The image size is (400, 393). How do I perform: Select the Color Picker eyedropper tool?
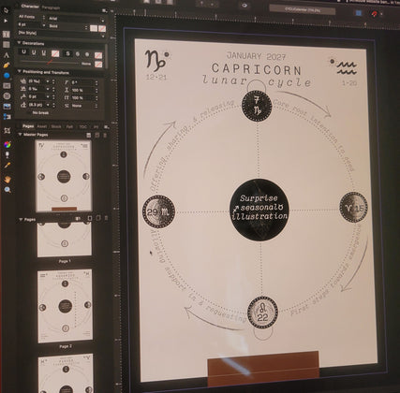pyautogui.click(x=7, y=165)
